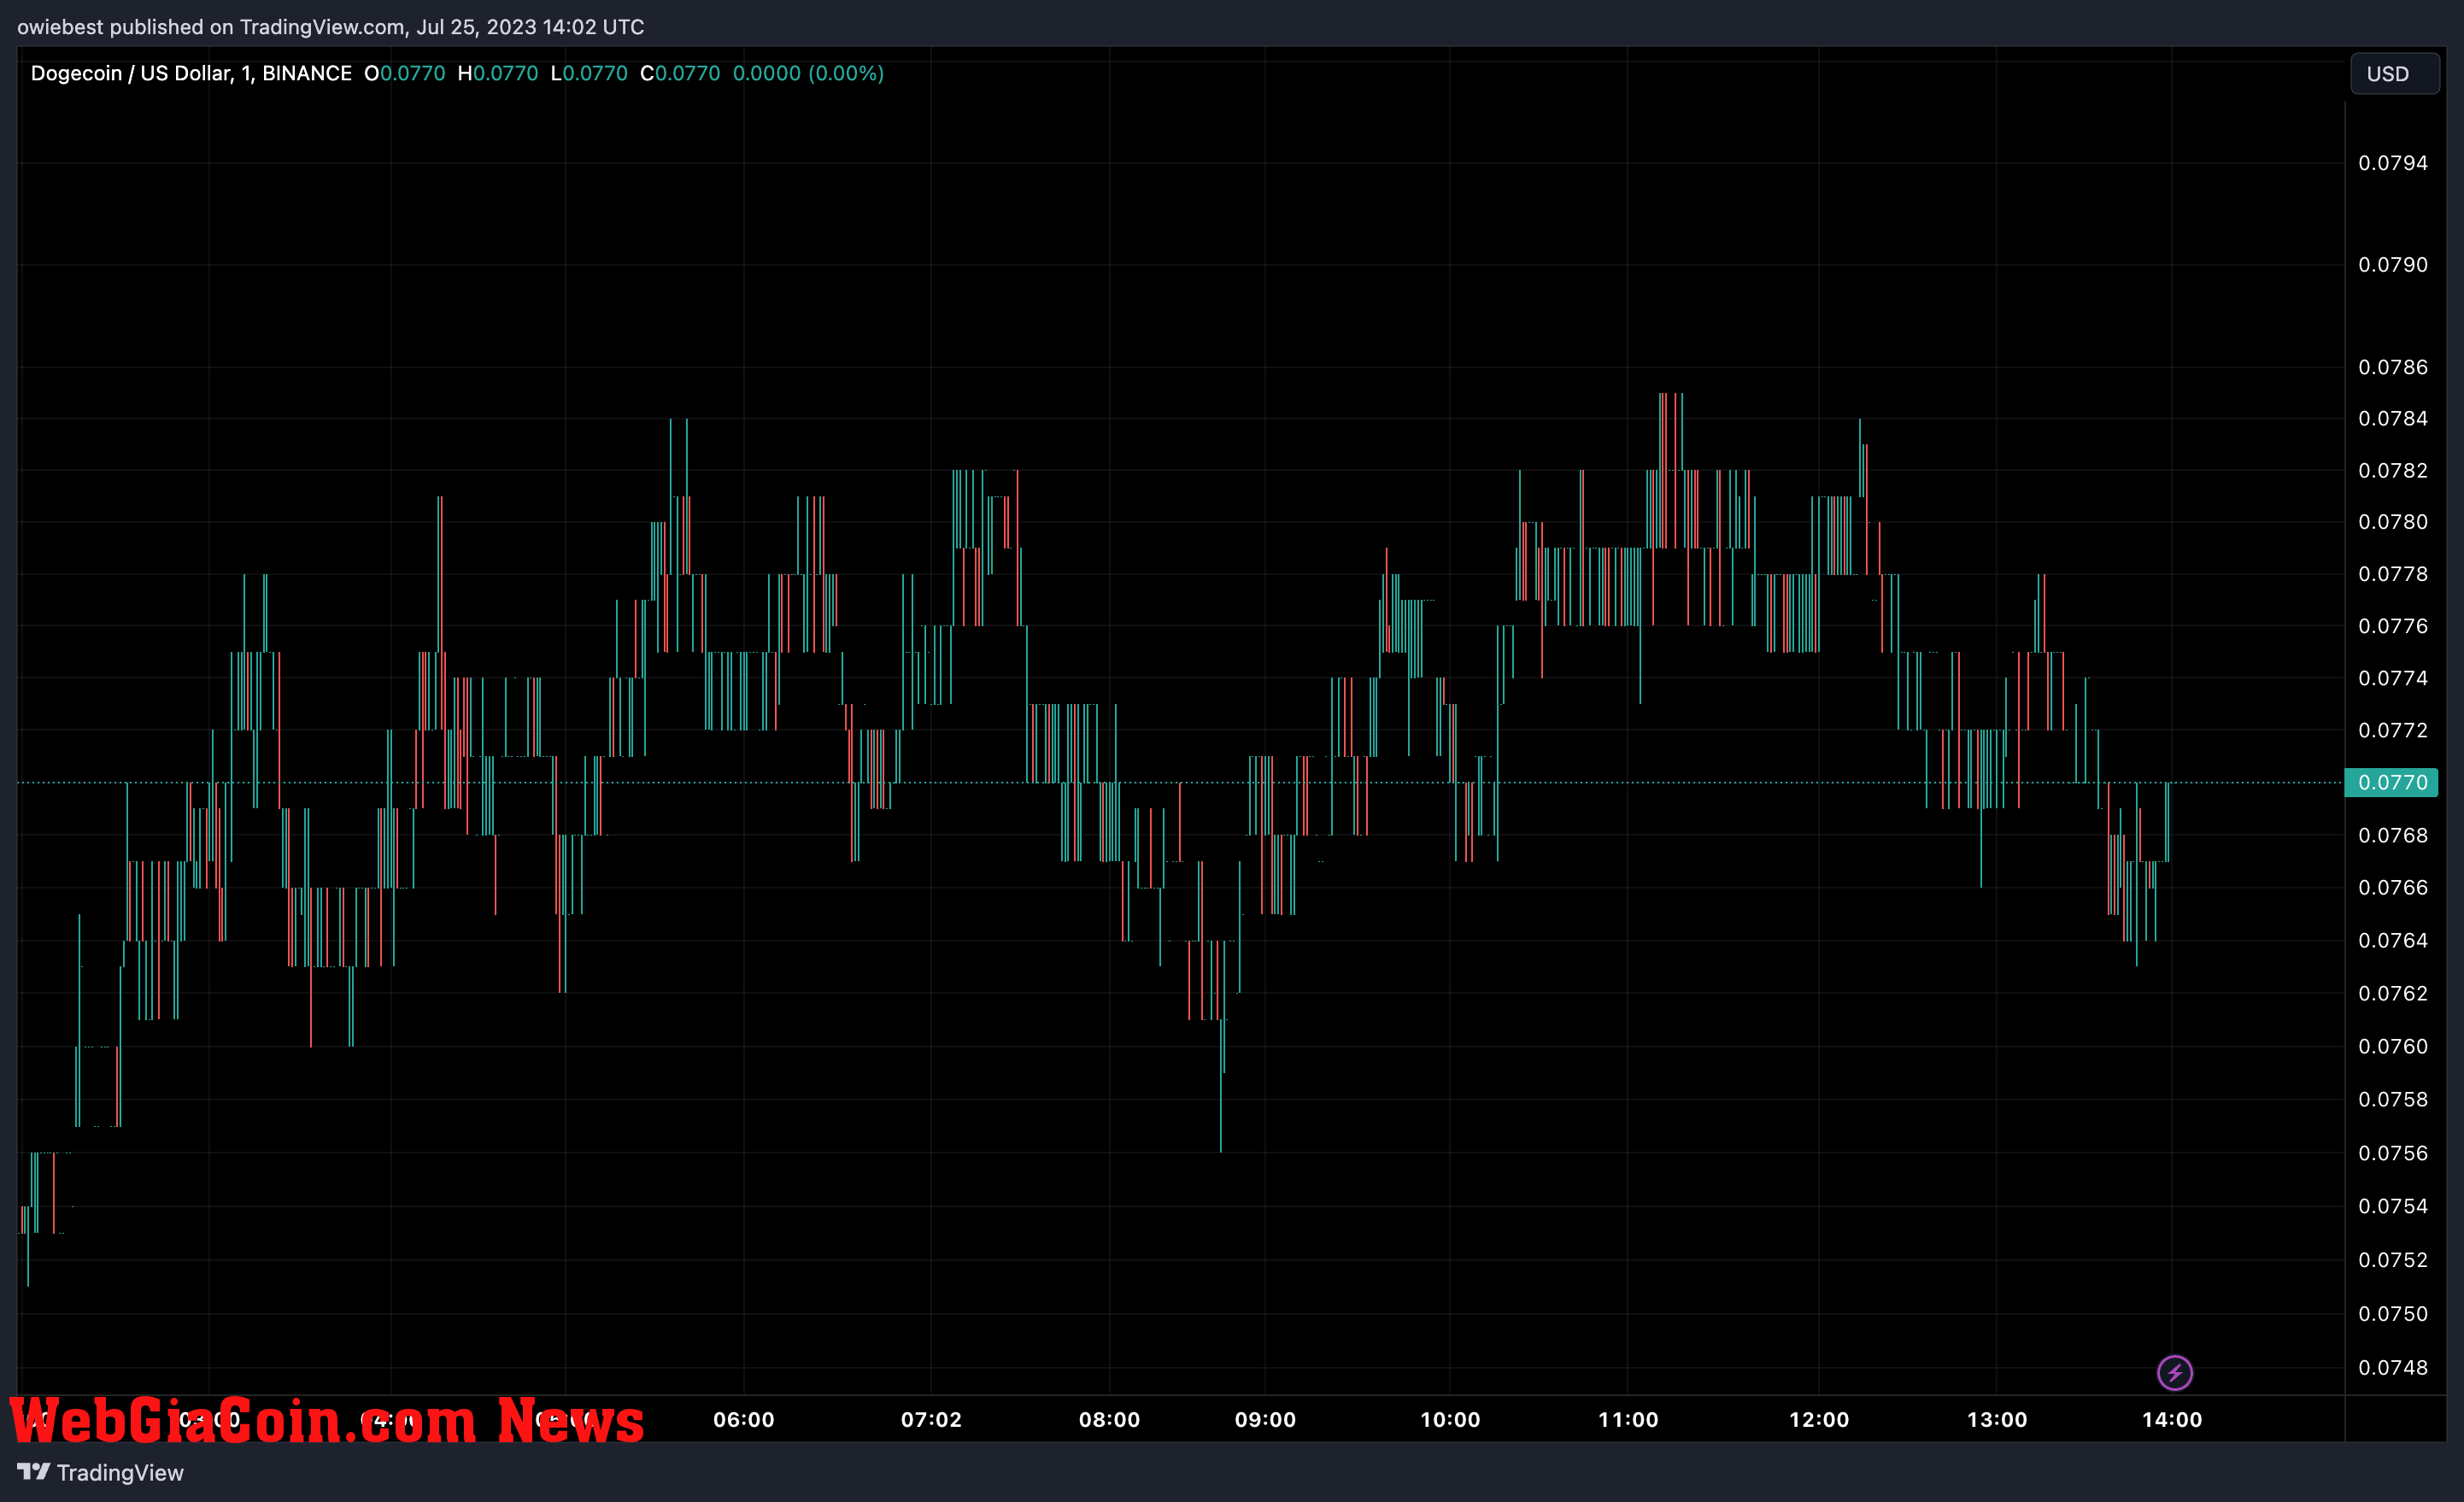Click the 0.0764 price axis label

click(x=2392, y=940)
